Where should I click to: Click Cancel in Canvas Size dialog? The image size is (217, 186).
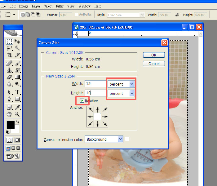(154, 64)
